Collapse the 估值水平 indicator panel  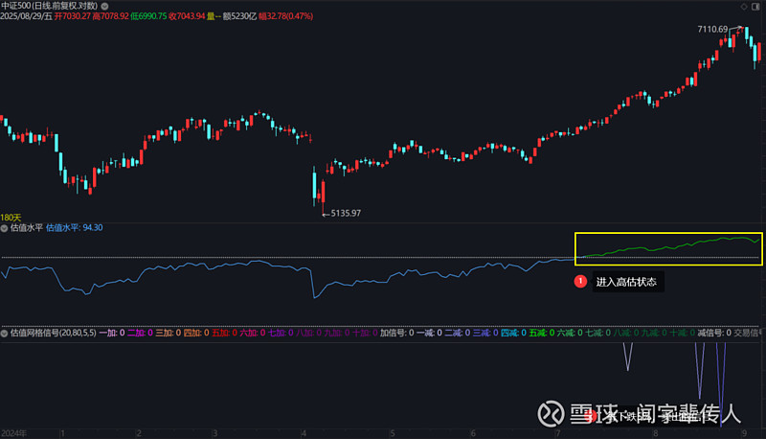pyautogui.click(x=4, y=228)
